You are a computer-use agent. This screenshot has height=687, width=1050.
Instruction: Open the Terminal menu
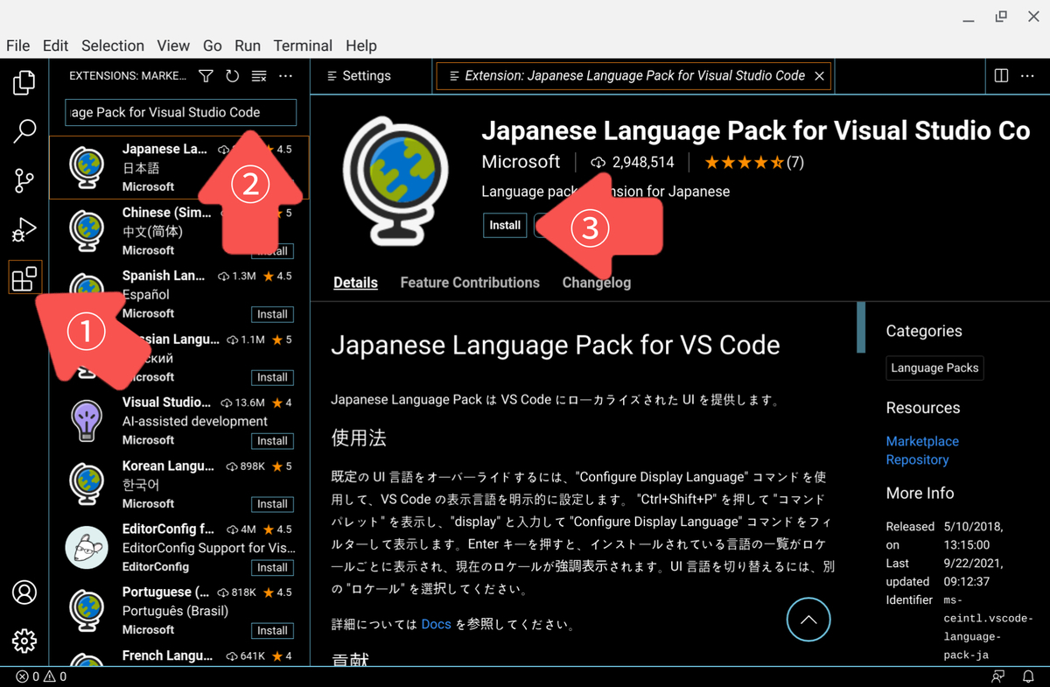coord(303,46)
